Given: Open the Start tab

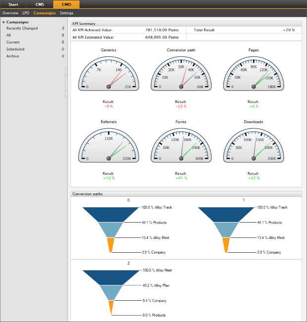Looking at the screenshot, I should click(x=13, y=4).
